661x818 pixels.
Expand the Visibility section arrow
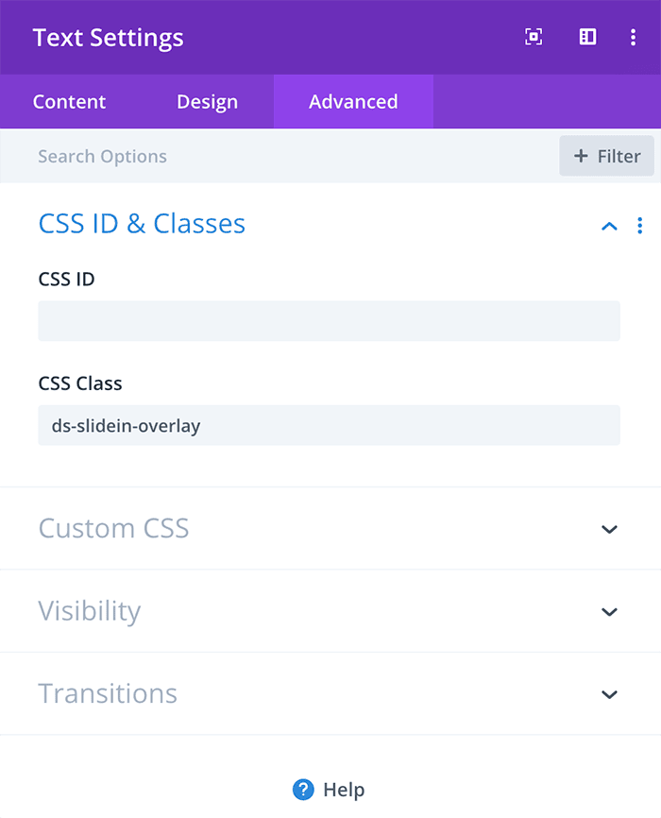point(609,611)
